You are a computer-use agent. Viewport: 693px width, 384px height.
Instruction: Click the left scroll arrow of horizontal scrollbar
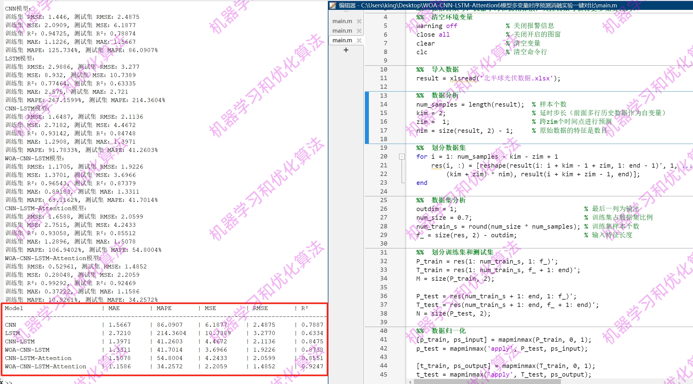tap(410, 382)
